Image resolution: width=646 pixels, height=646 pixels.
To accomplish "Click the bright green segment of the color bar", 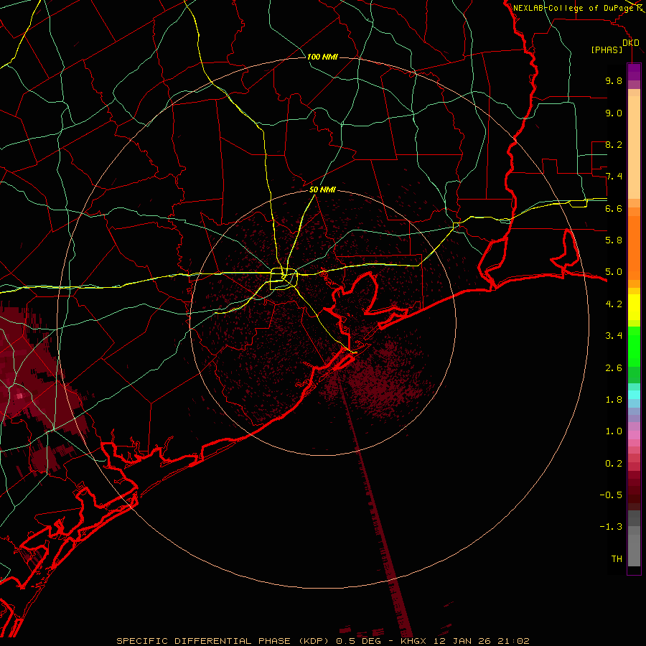I will [634, 346].
